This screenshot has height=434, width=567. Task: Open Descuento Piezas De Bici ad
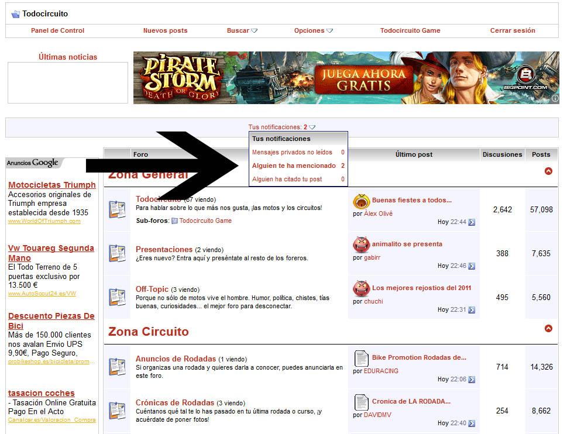pyautogui.click(x=51, y=321)
